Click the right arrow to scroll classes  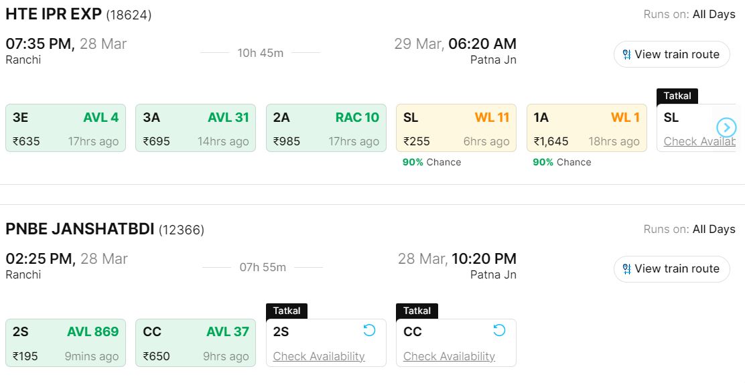(726, 127)
